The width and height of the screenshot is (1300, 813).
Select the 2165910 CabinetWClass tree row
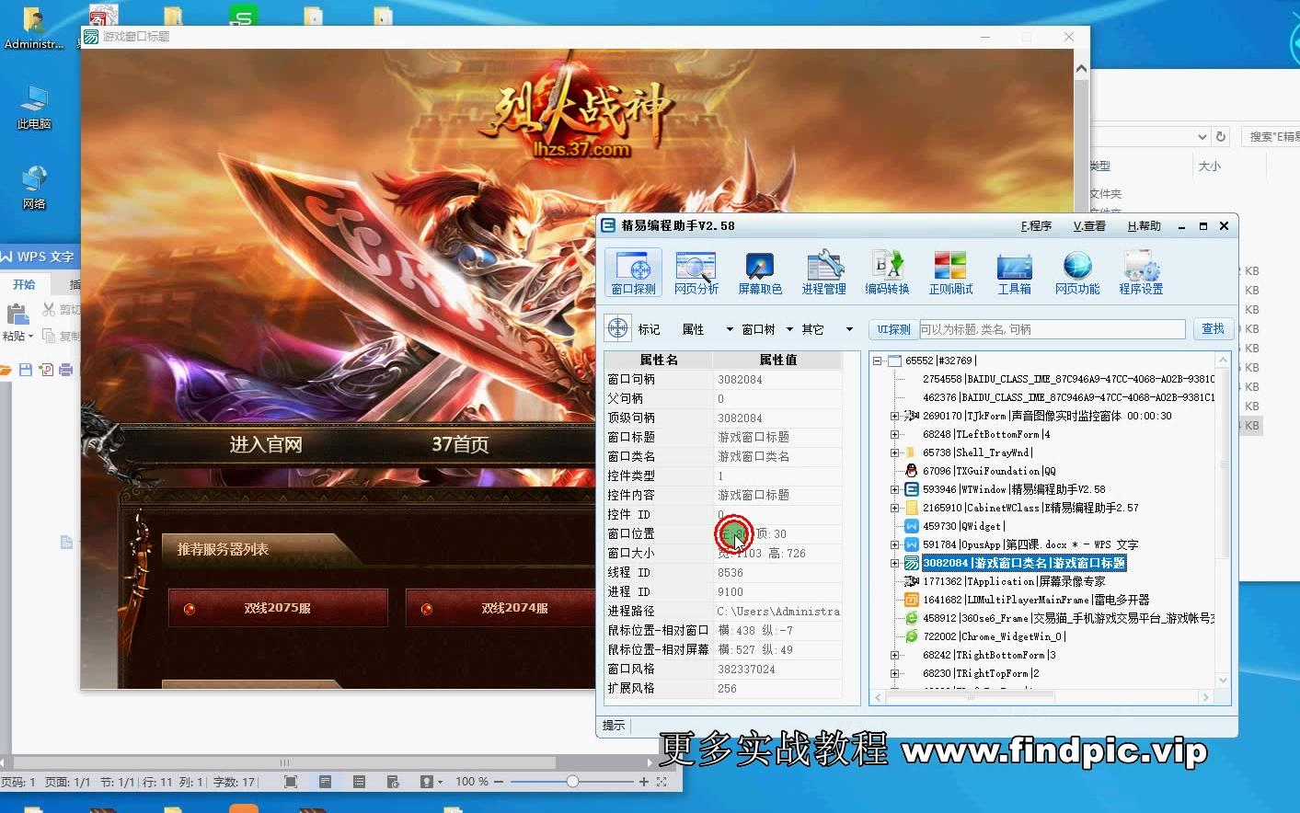[1030, 508]
